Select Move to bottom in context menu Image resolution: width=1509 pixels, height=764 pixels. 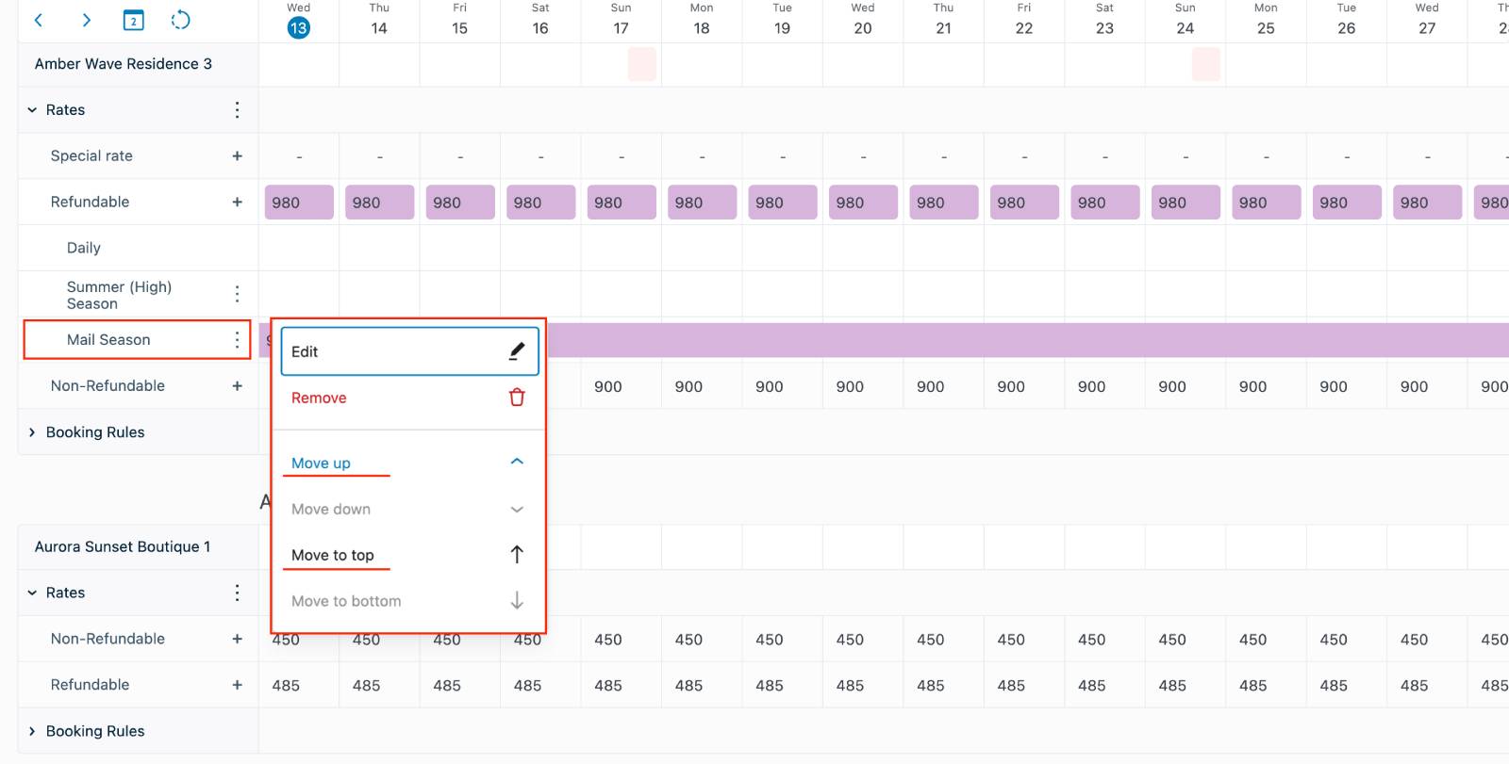(x=409, y=601)
